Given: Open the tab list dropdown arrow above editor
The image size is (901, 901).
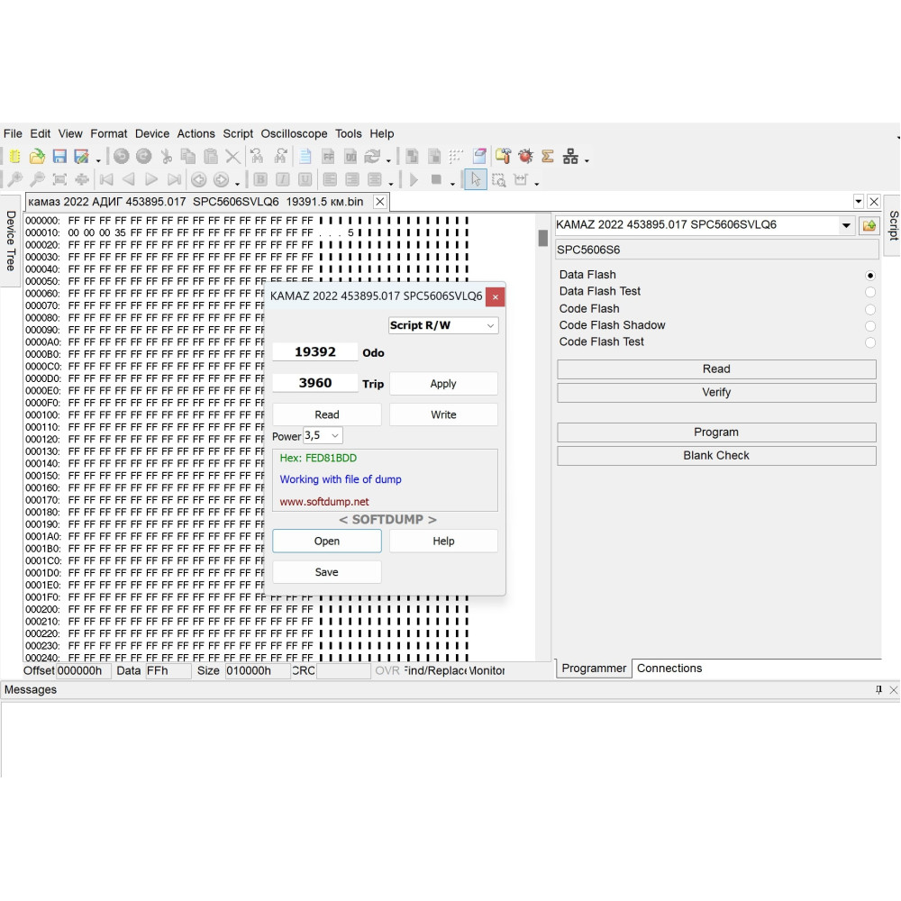Looking at the screenshot, I should tap(858, 201).
